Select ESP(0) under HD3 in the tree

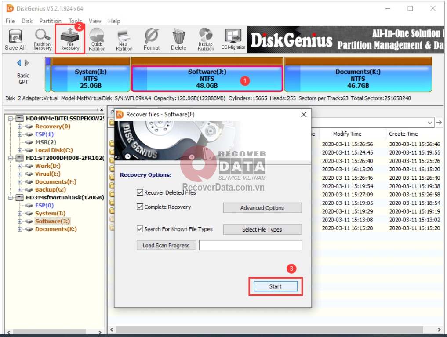click(44, 205)
